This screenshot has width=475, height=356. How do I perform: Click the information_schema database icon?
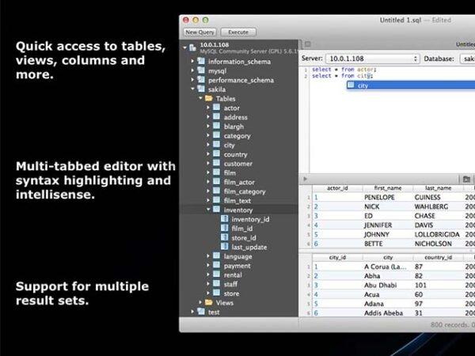click(201, 61)
